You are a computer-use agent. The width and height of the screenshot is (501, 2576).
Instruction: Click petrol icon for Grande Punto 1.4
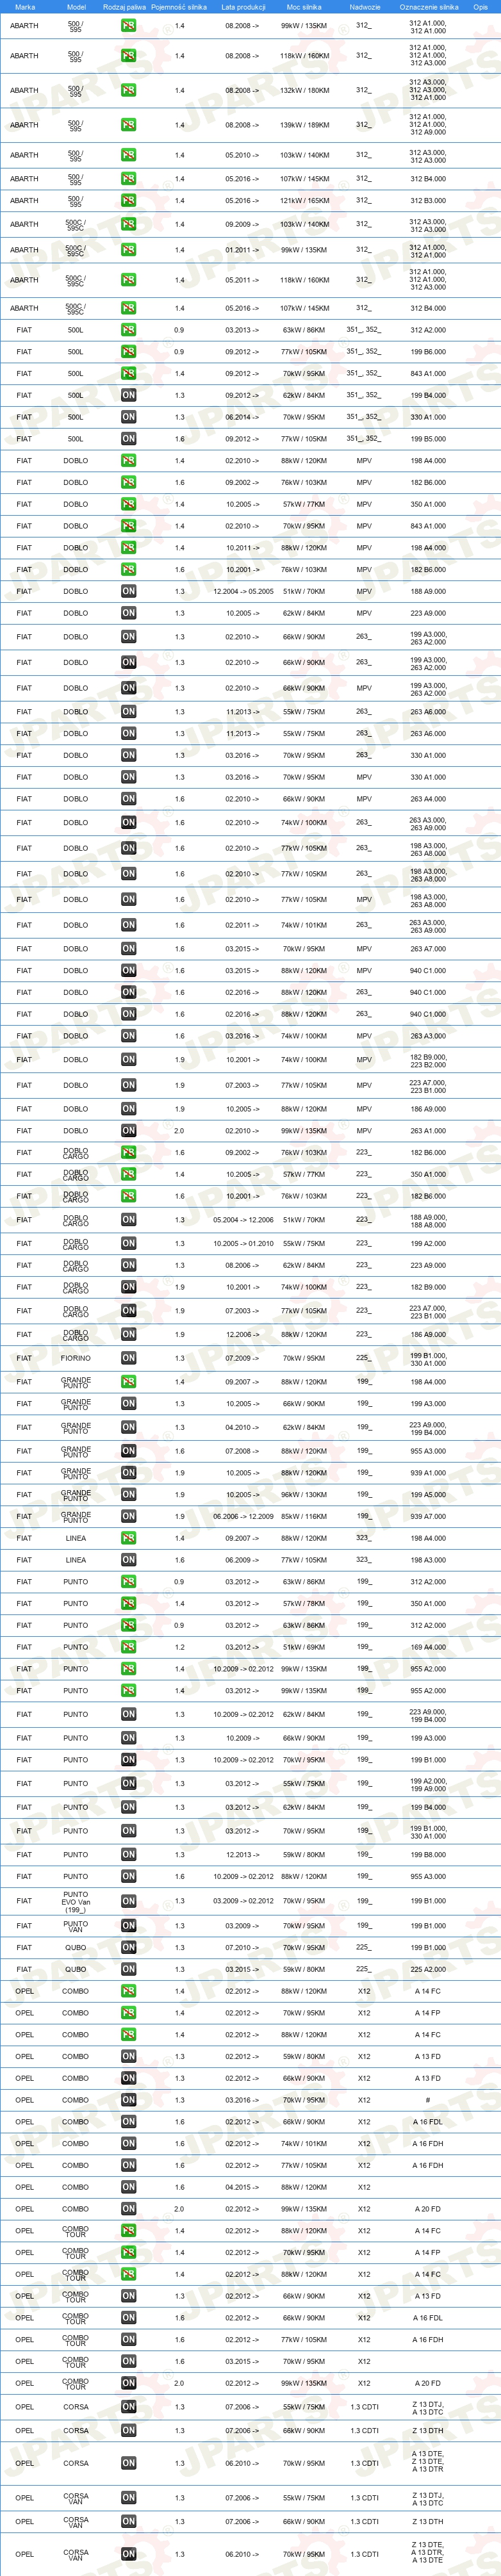tap(128, 1382)
